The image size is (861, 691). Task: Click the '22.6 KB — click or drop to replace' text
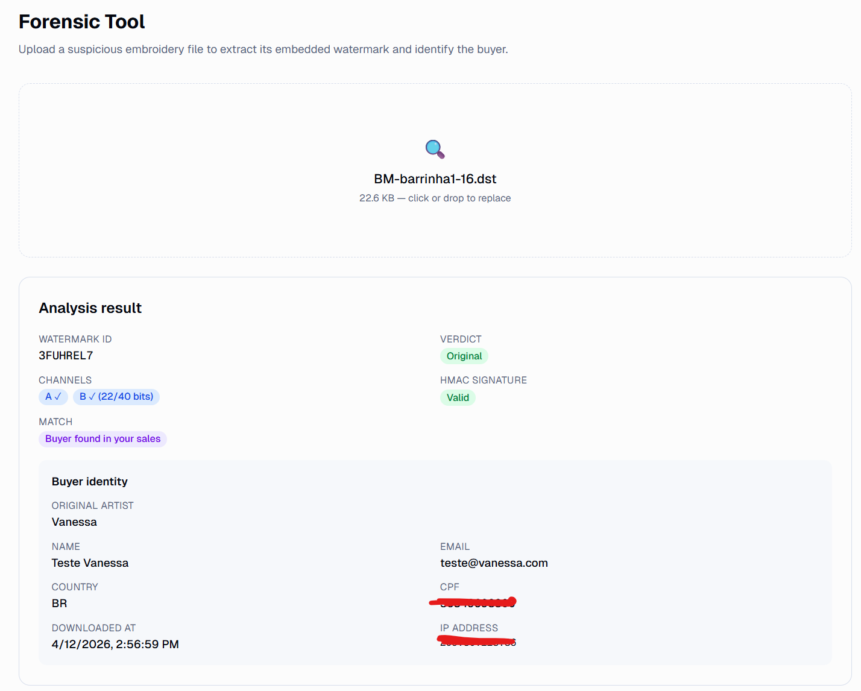435,198
